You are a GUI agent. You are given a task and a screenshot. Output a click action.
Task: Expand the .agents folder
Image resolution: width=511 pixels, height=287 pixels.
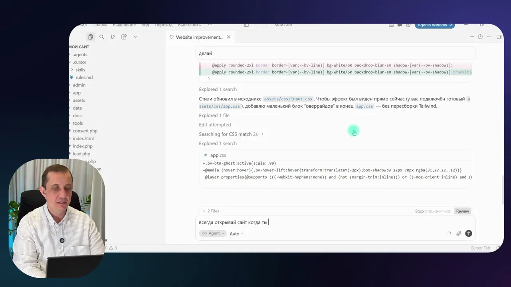[80, 55]
